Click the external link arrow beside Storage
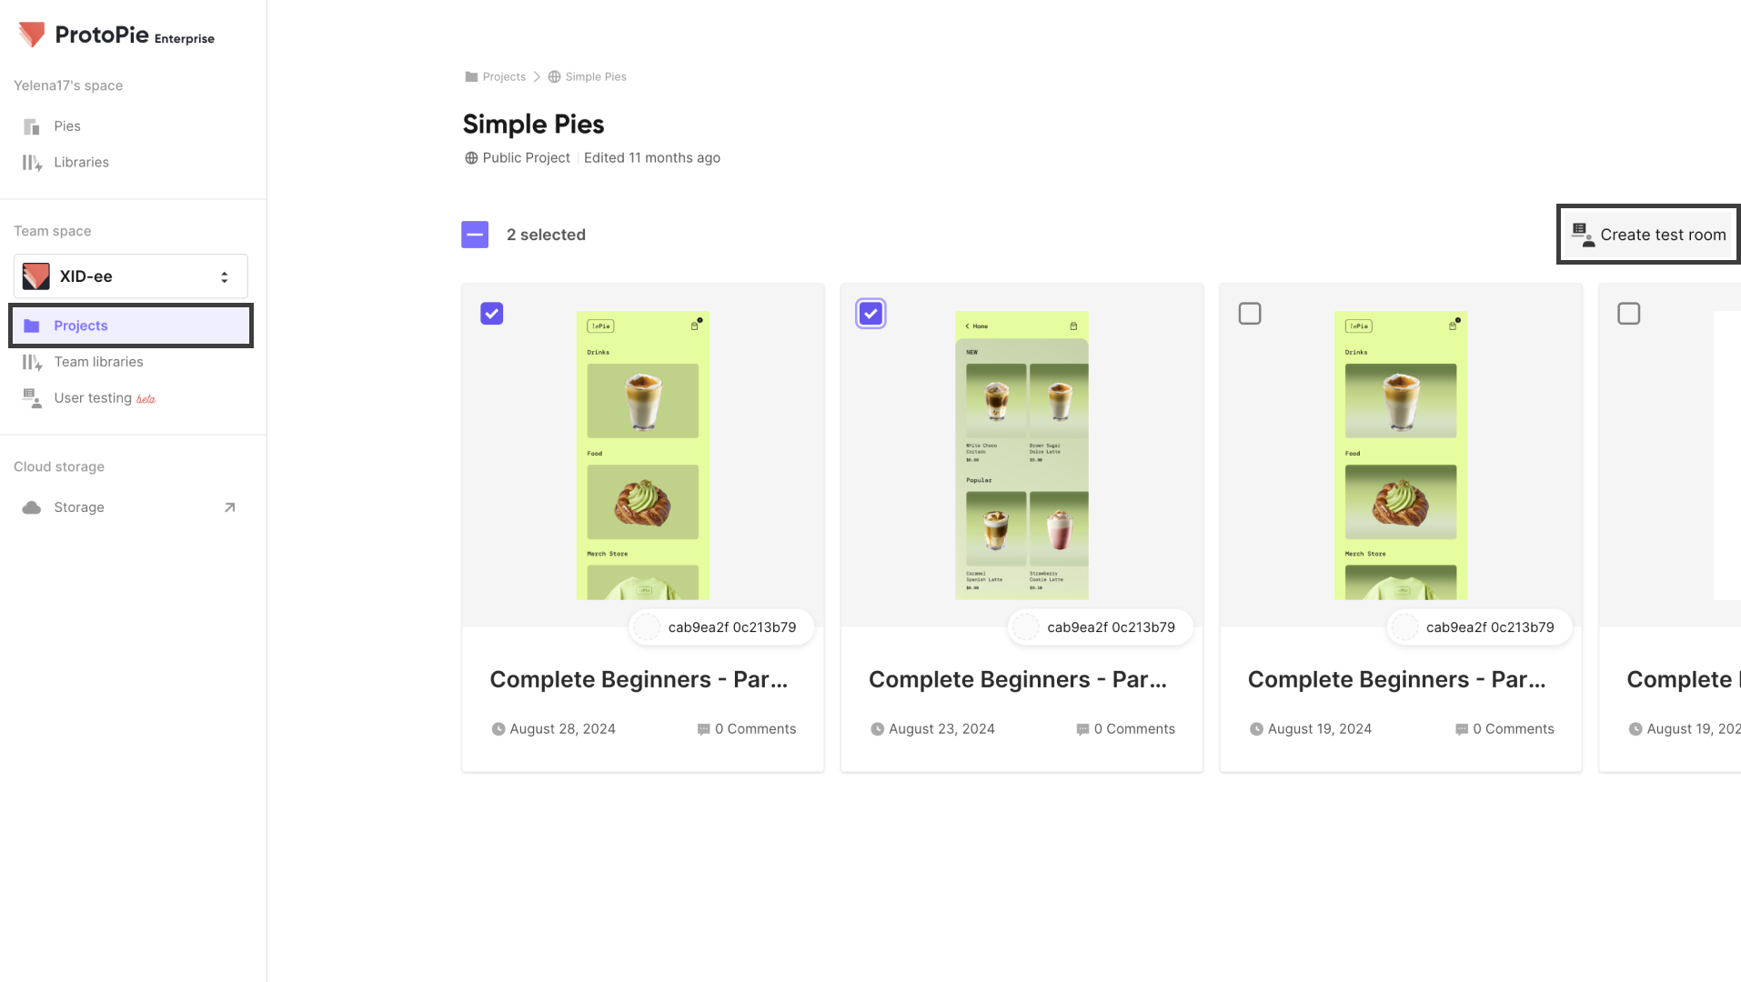Screen dimensions: 1741x982 [x=230, y=507]
